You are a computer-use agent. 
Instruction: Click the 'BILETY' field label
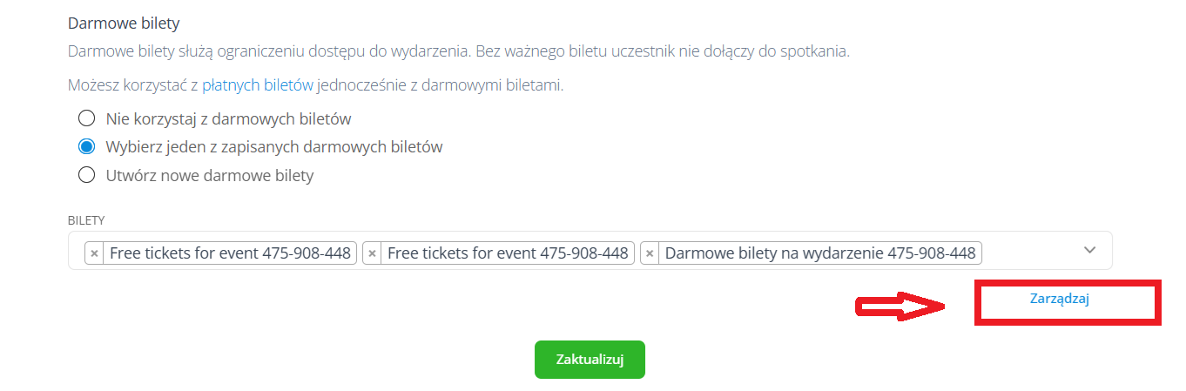tap(86, 220)
